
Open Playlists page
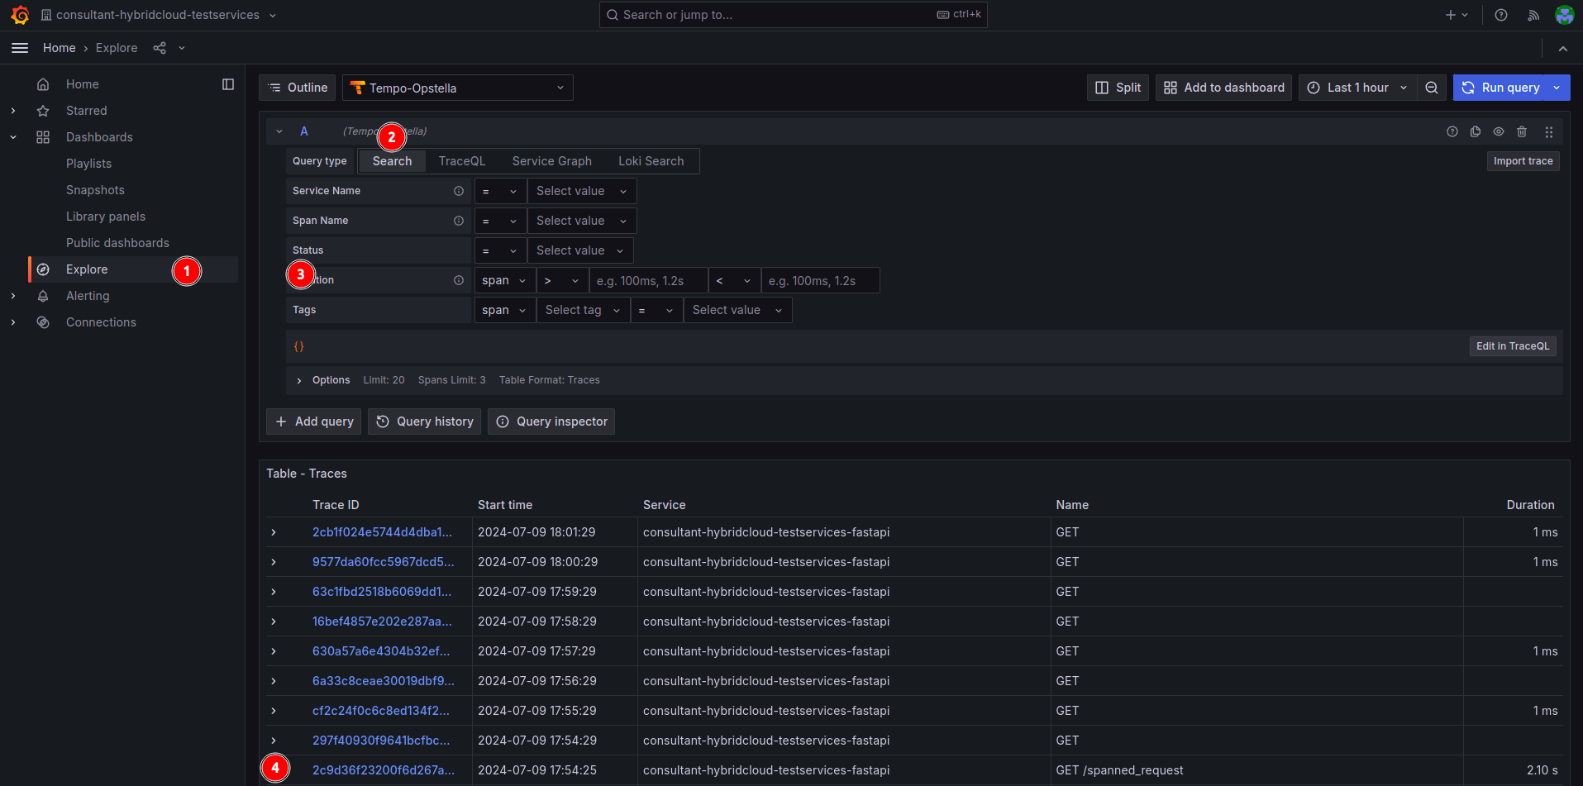[88, 164]
